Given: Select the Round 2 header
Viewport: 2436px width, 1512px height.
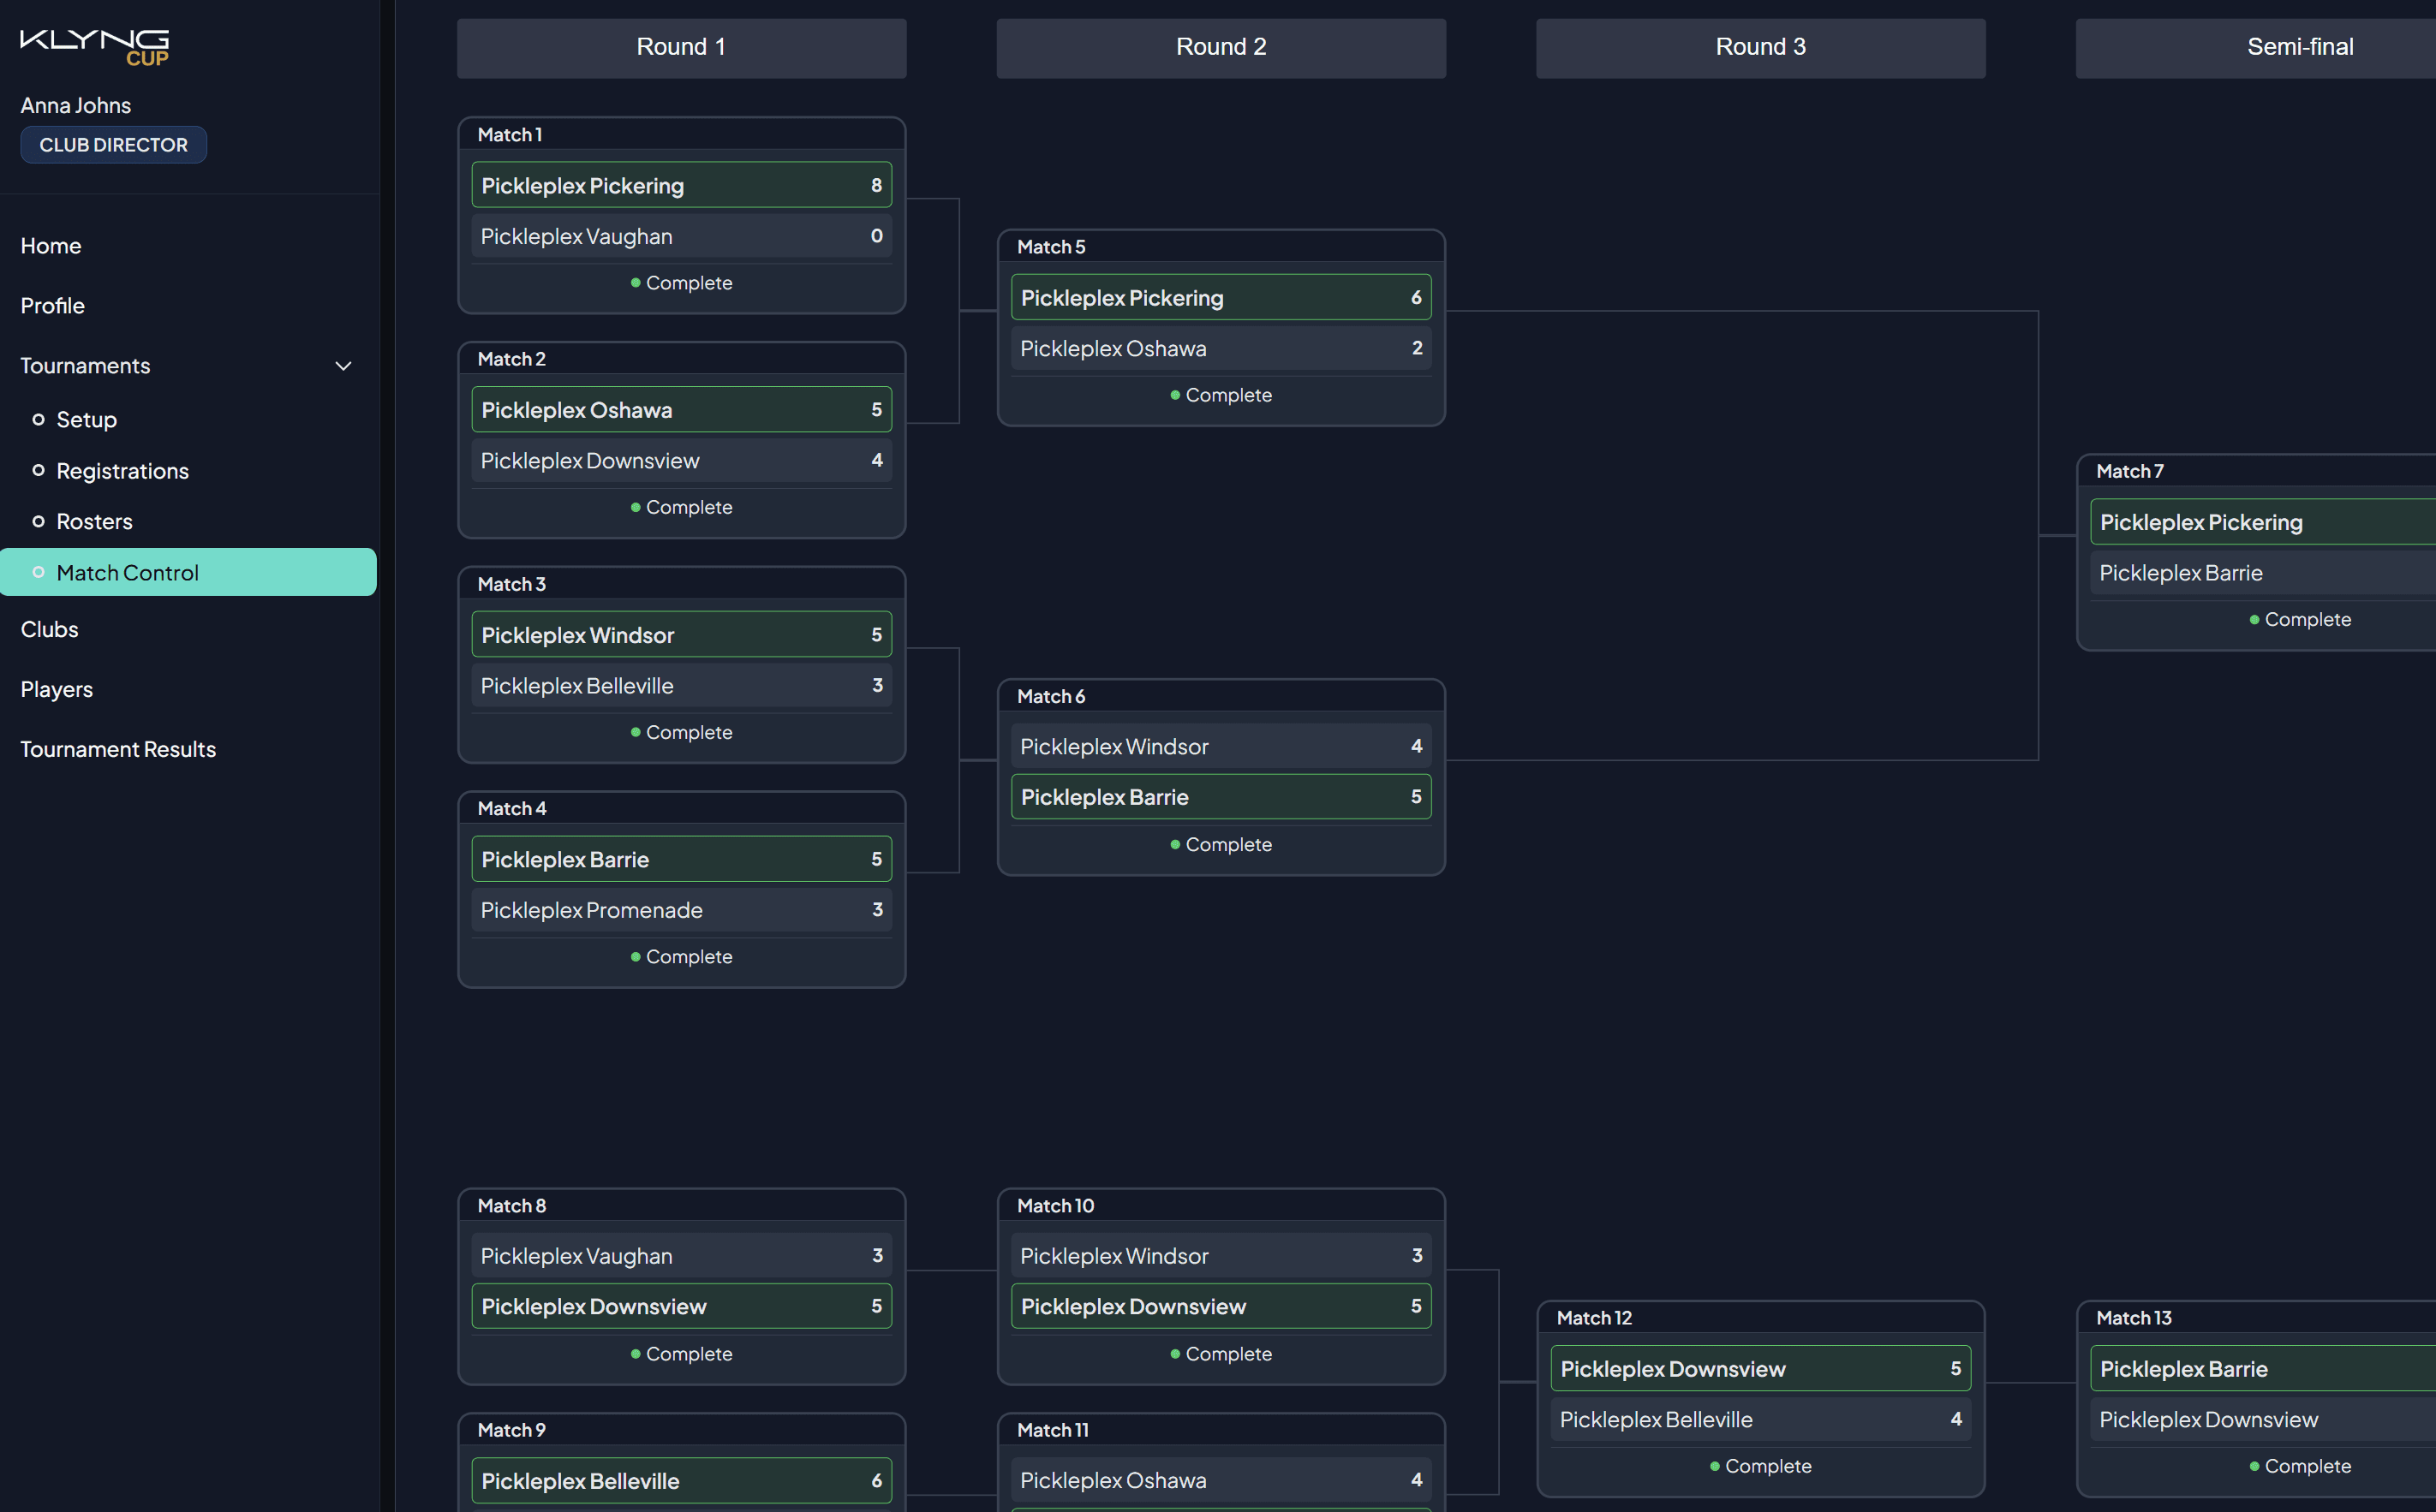Looking at the screenshot, I should point(1221,47).
